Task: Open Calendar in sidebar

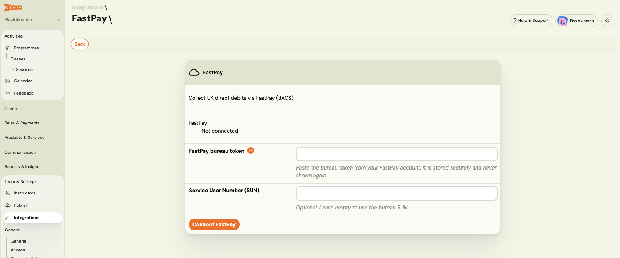Action: (23, 81)
